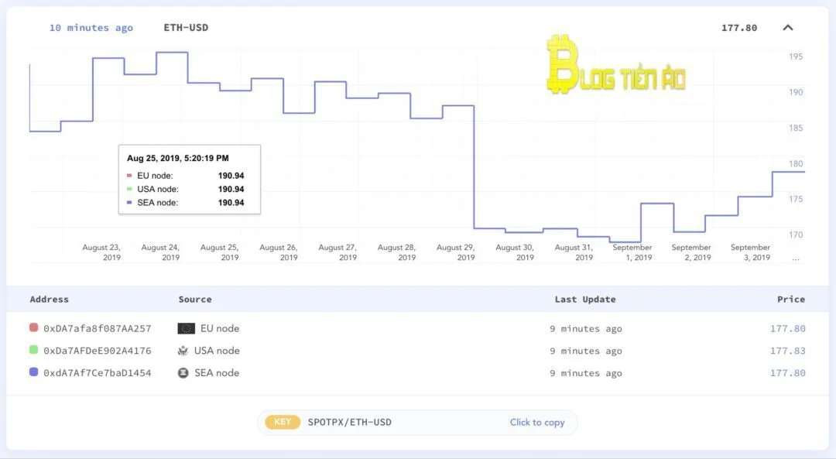Viewport: 836px width, 459px height.
Task: Click the green USA node color dot
Action: (33, 351)
